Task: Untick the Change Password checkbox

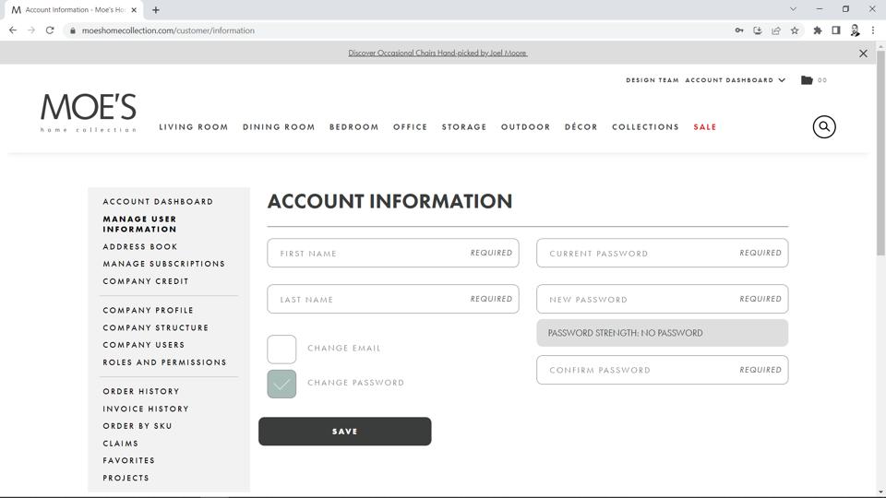Action: pos(281,384)
